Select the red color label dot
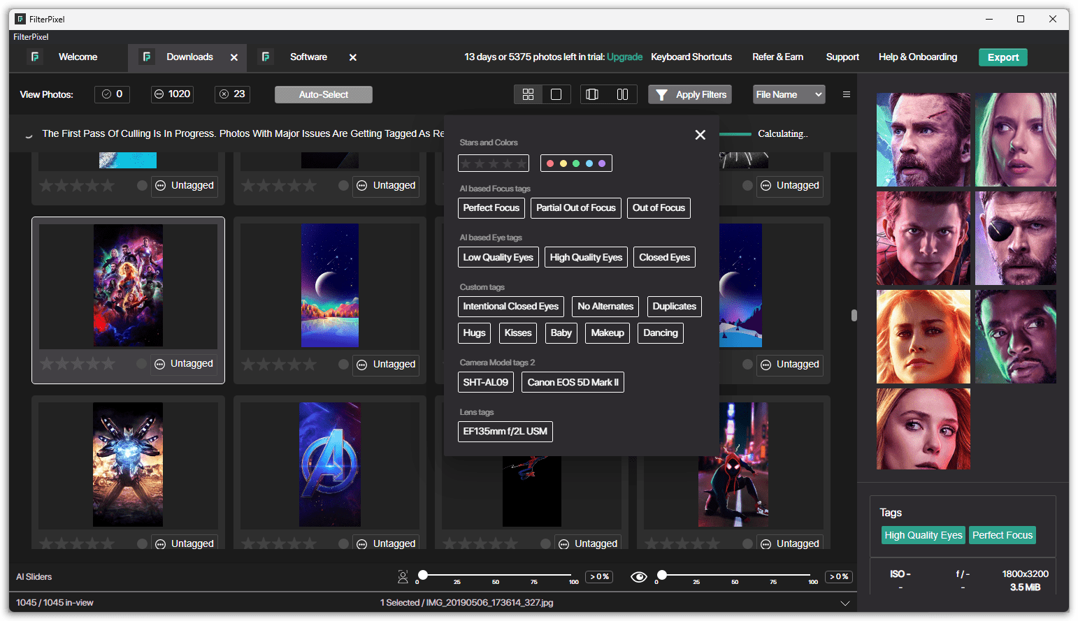This screenshot has width=1078, height=621. click(x=550, y=163)
